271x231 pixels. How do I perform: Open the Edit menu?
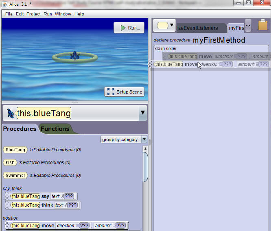pyautogui.click(x=20, y=14)
